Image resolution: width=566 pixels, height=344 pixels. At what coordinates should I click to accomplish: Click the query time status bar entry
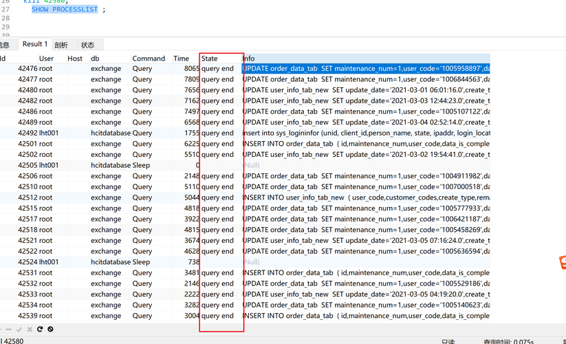click(509, 341)
